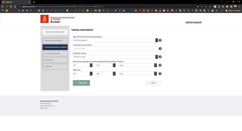242x131 pixels.
Task: Open valid until month dropdown
Action: click(x=106, y=74)
